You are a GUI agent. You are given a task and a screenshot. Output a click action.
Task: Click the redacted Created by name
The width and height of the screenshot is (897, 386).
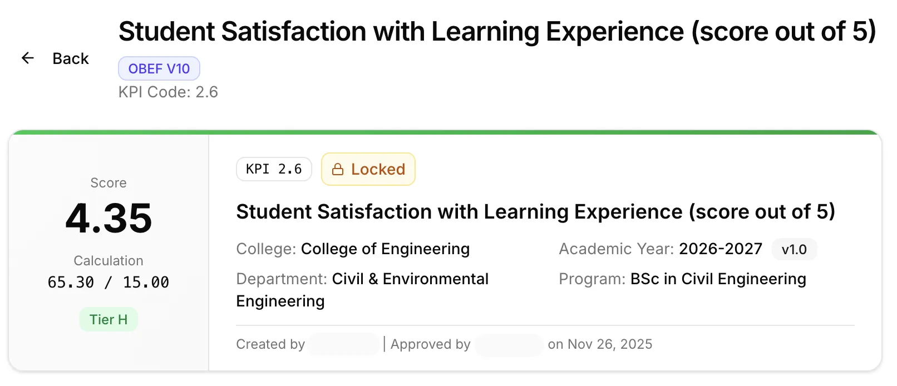[344, 344]
